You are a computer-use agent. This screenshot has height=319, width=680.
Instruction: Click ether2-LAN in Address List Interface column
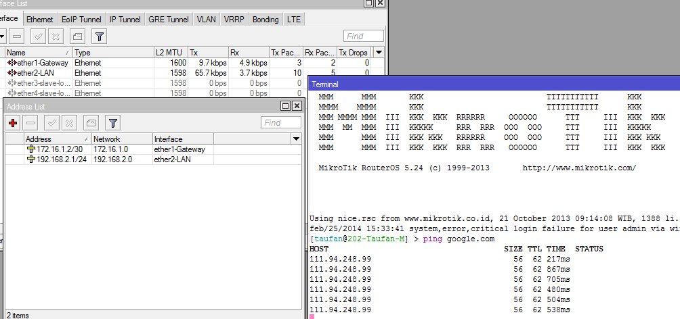tap(172, 159)
